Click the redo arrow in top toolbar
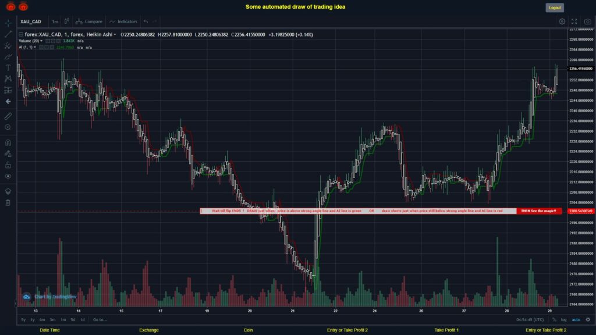This screenshot has width=596, height=335. [155, 22]
